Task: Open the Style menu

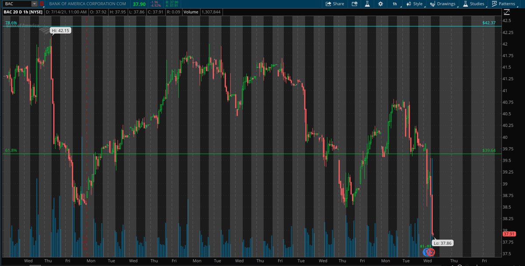Action: pos(415,3)
